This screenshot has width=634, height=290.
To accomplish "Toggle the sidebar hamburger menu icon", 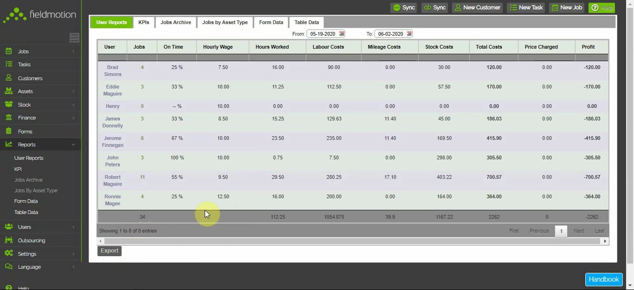I will click(74, 38).
